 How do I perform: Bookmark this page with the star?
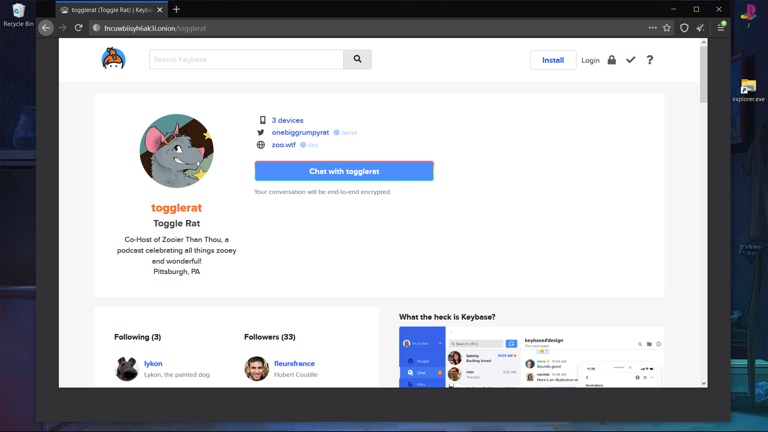(x=667, y=28)
